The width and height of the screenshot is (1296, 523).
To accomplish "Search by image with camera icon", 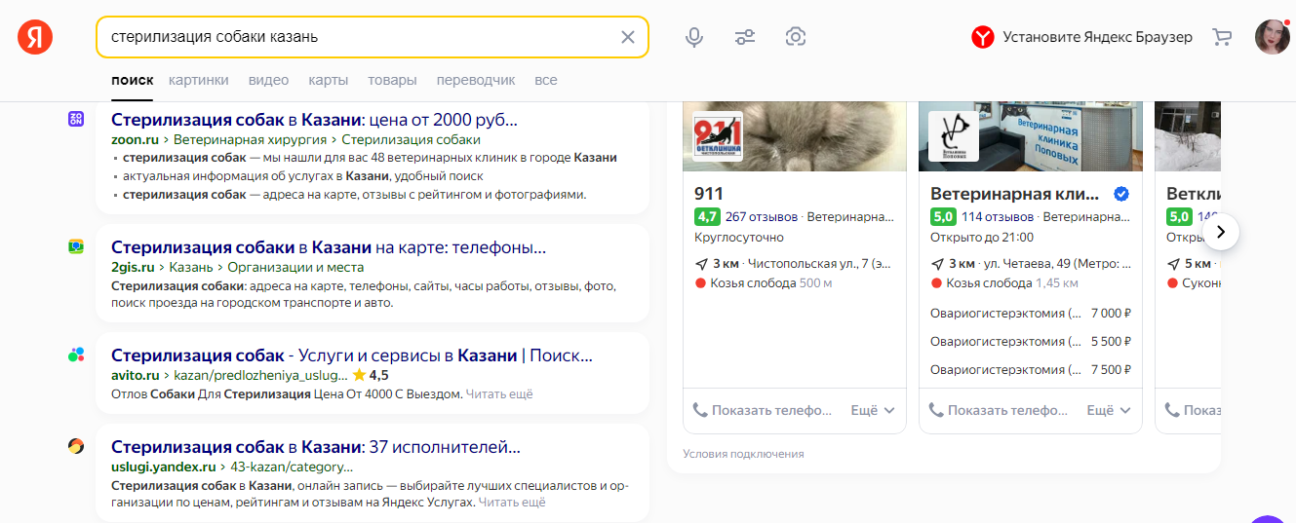I will pos(796,37).
